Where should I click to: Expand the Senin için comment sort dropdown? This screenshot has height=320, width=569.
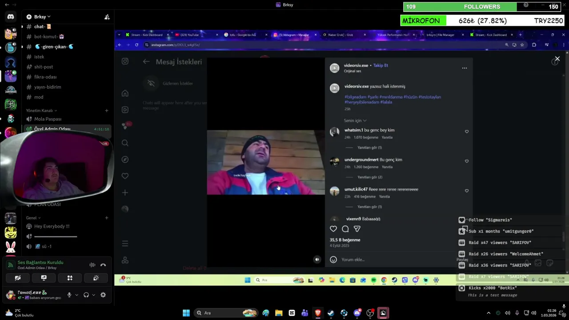coord(355,120)
